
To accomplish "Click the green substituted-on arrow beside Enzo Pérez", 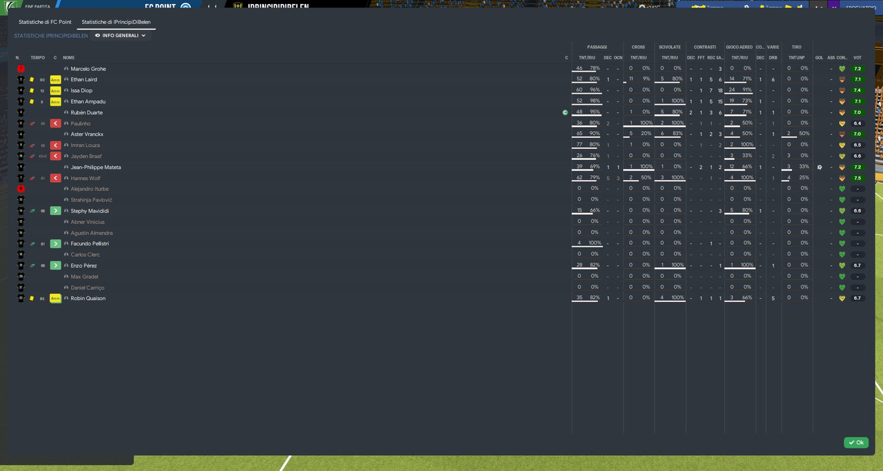I will tap(56, 265).
